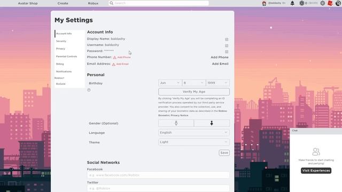Open the Theme dropdown showing Light
The height and width of the screenshot is (192, 342).
(194, 142)
